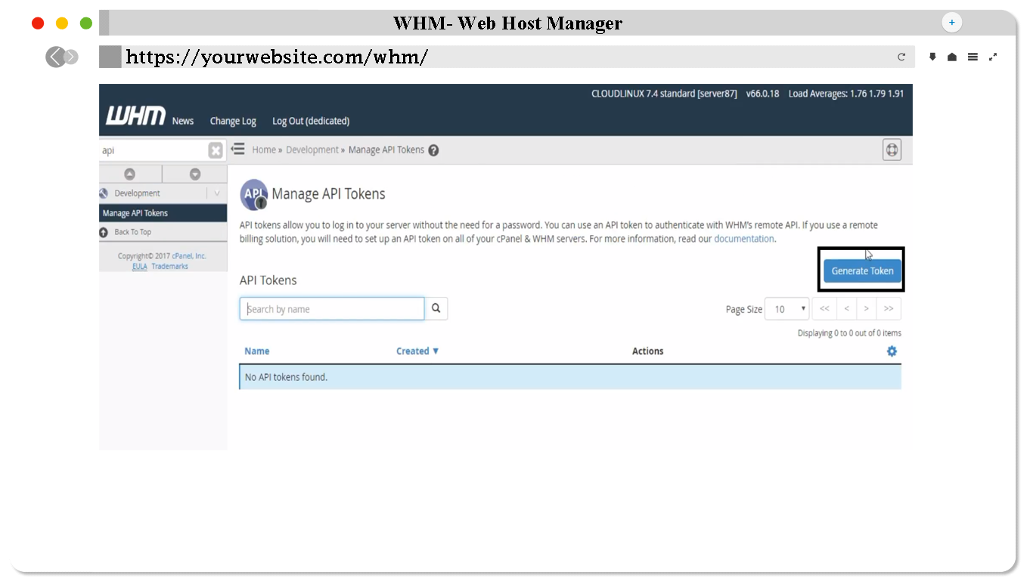Collapse the Development sidebar category chevron
The image size is (1030, 581).
tap(217, 193)
